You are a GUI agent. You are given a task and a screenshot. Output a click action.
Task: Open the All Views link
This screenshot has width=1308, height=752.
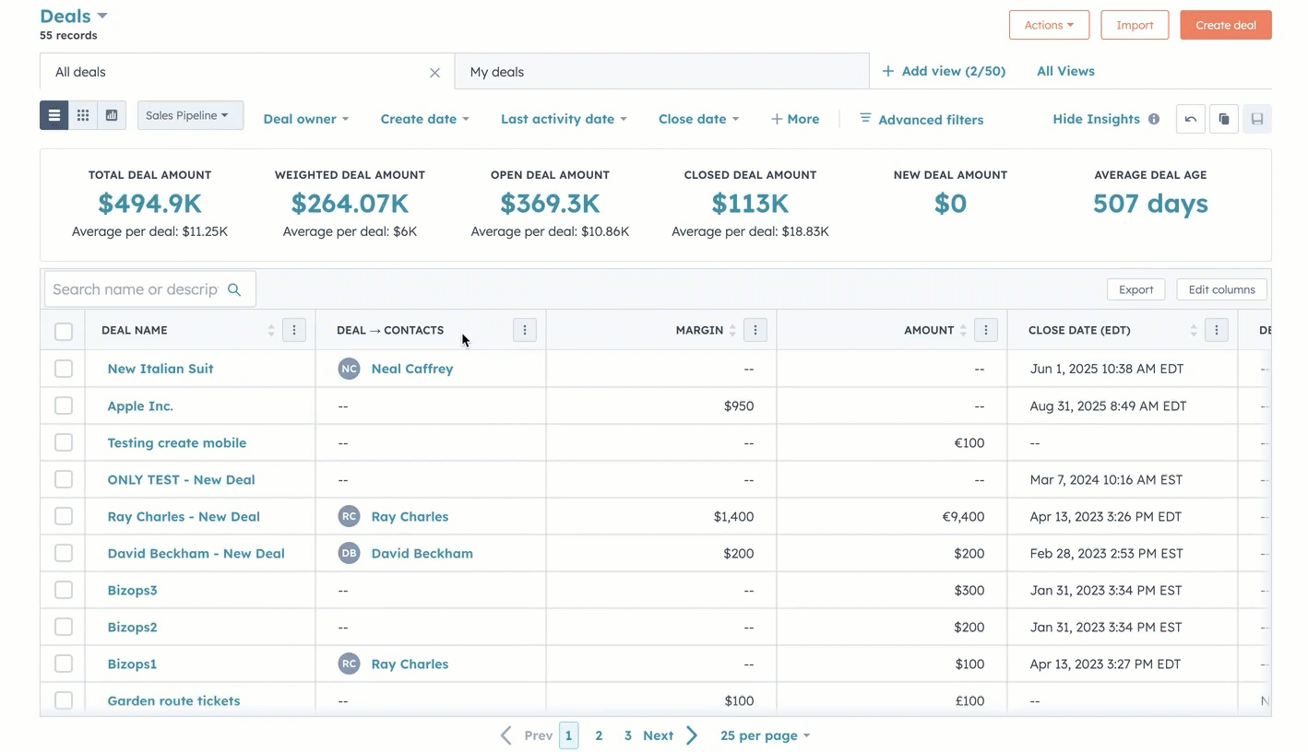(1065, 71)
